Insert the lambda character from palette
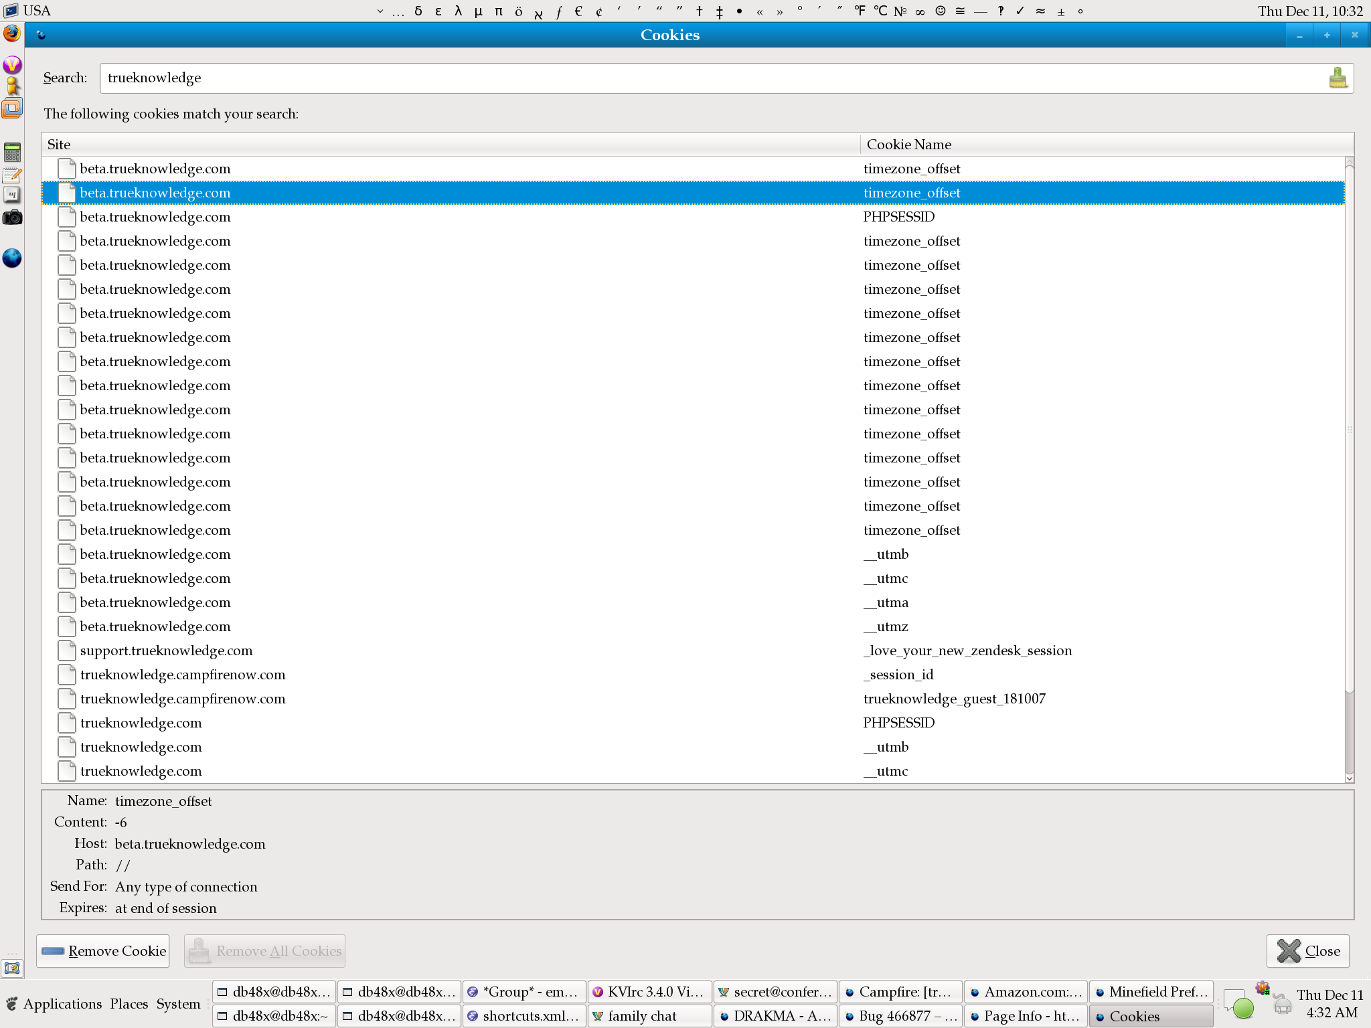The height and width of the screenshot is (1028, 1371). coord(459,11)
